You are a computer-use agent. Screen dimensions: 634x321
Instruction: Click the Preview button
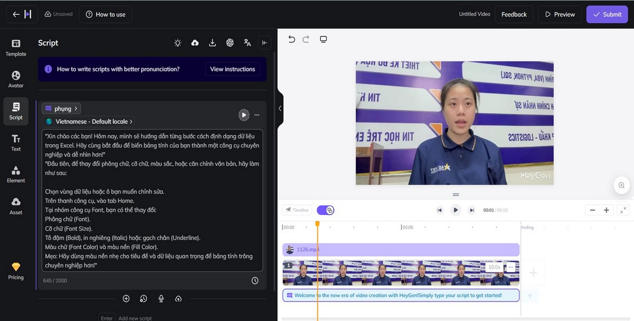click(560, 14)
